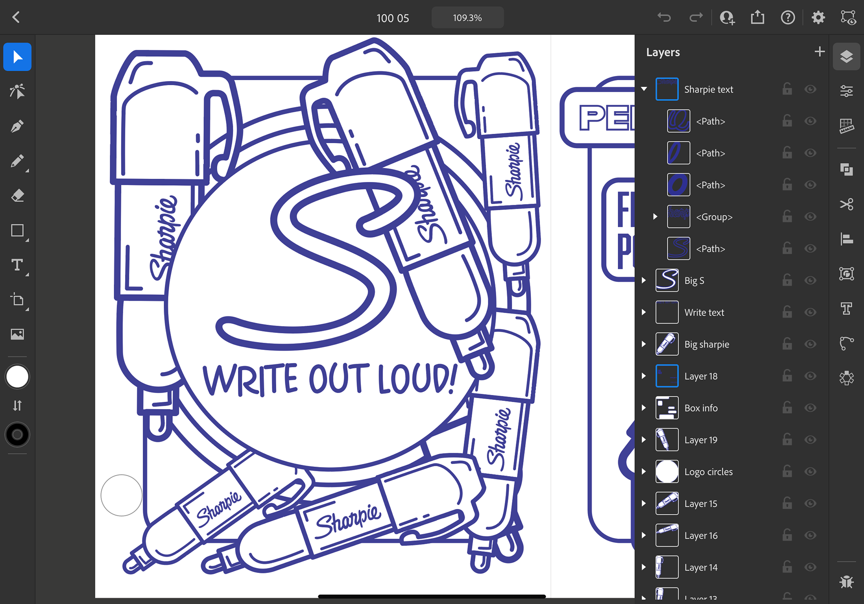The image size is (864, 604).
Task: Open the Cut scissors panel
Action: tap(846, 204)
